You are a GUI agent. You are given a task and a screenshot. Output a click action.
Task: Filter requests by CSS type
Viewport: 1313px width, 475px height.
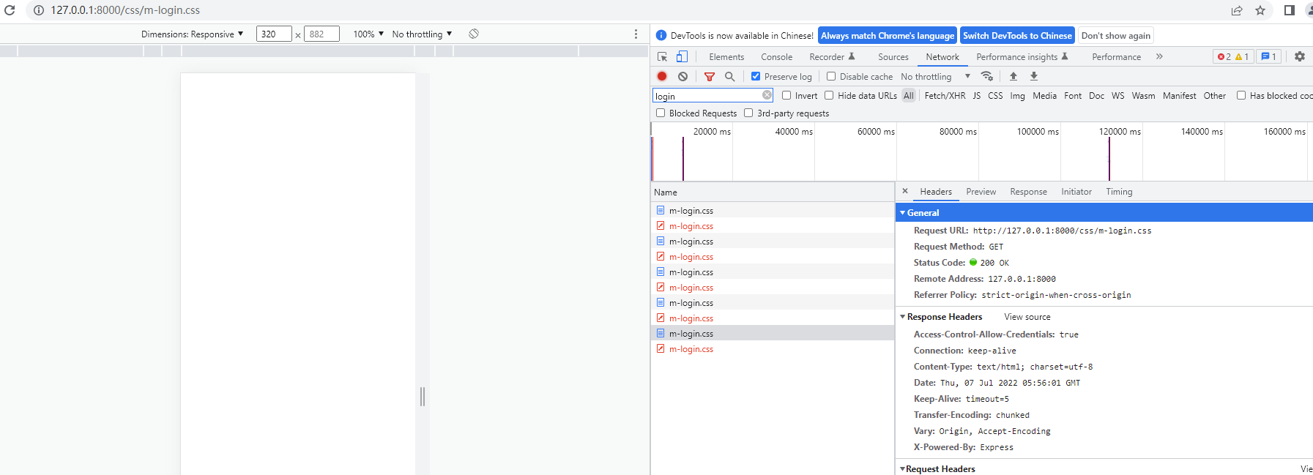click(995, 95)
